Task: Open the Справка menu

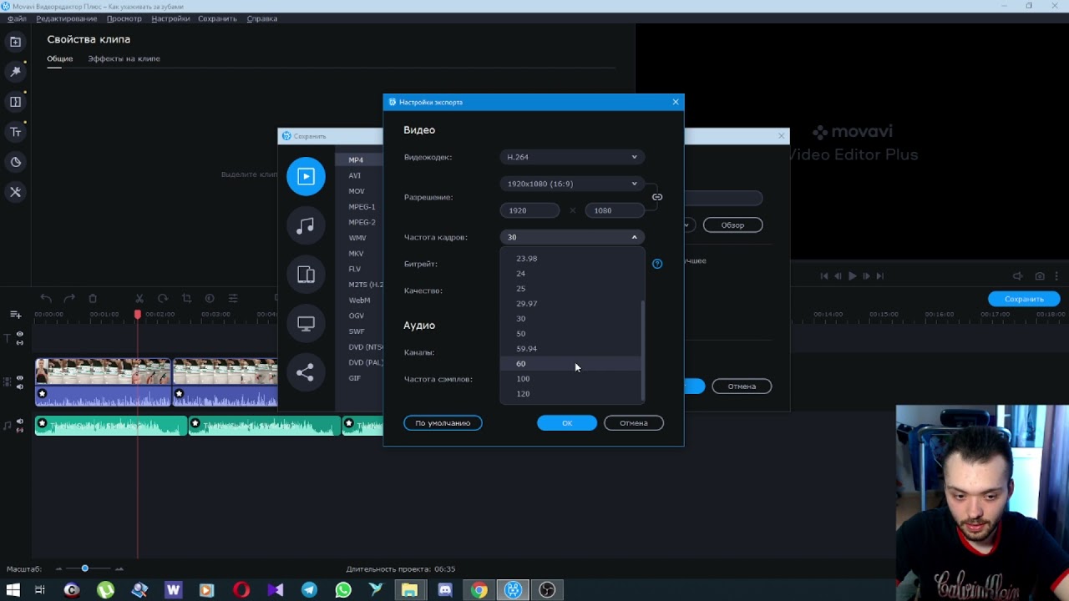Action: [262, 18]
